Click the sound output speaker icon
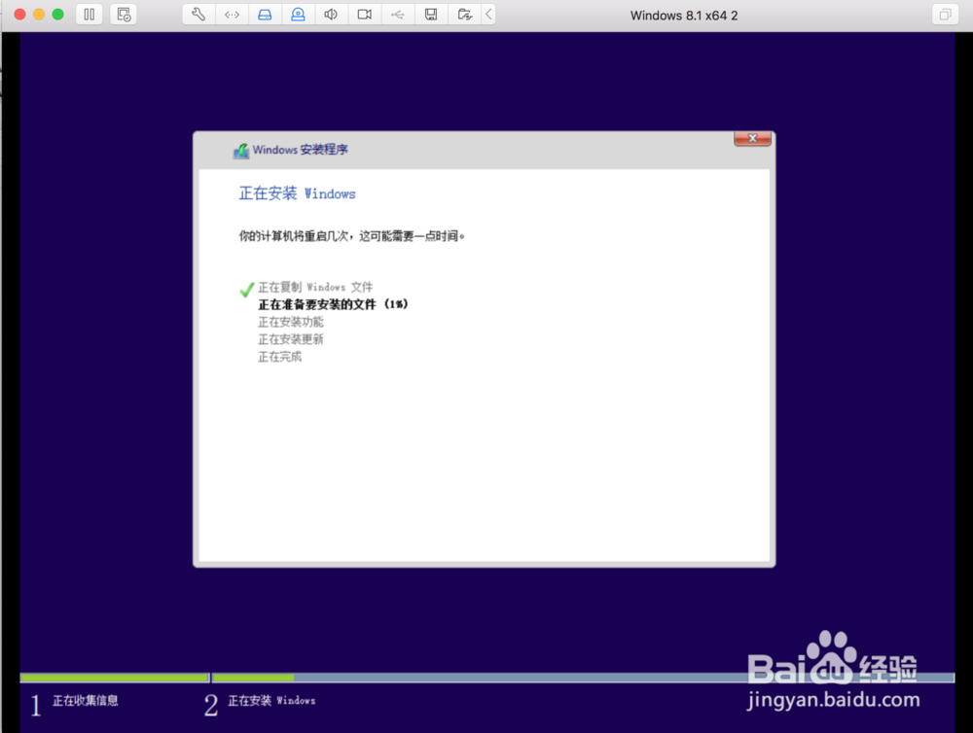The width and height of the screenshot is (973, 733). [331, 14]
